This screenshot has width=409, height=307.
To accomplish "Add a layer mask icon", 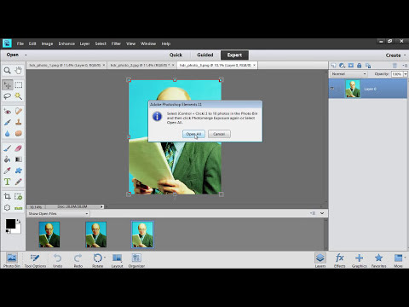I will pos(351,66).
